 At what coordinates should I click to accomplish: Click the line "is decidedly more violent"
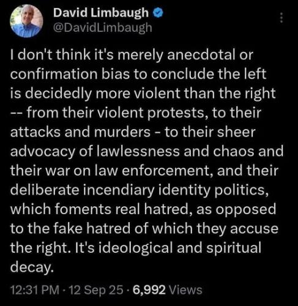(143, 93)
